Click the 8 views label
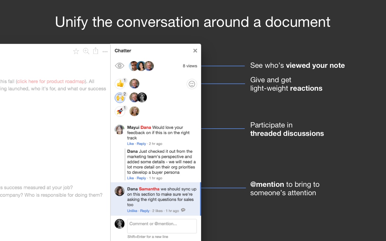 pos(190,66)
